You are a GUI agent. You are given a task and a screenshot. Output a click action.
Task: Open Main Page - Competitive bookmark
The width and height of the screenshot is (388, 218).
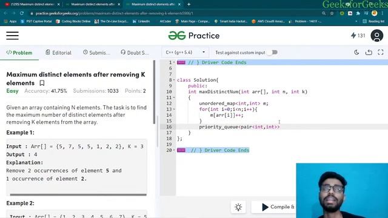click(x=193, y=22)
